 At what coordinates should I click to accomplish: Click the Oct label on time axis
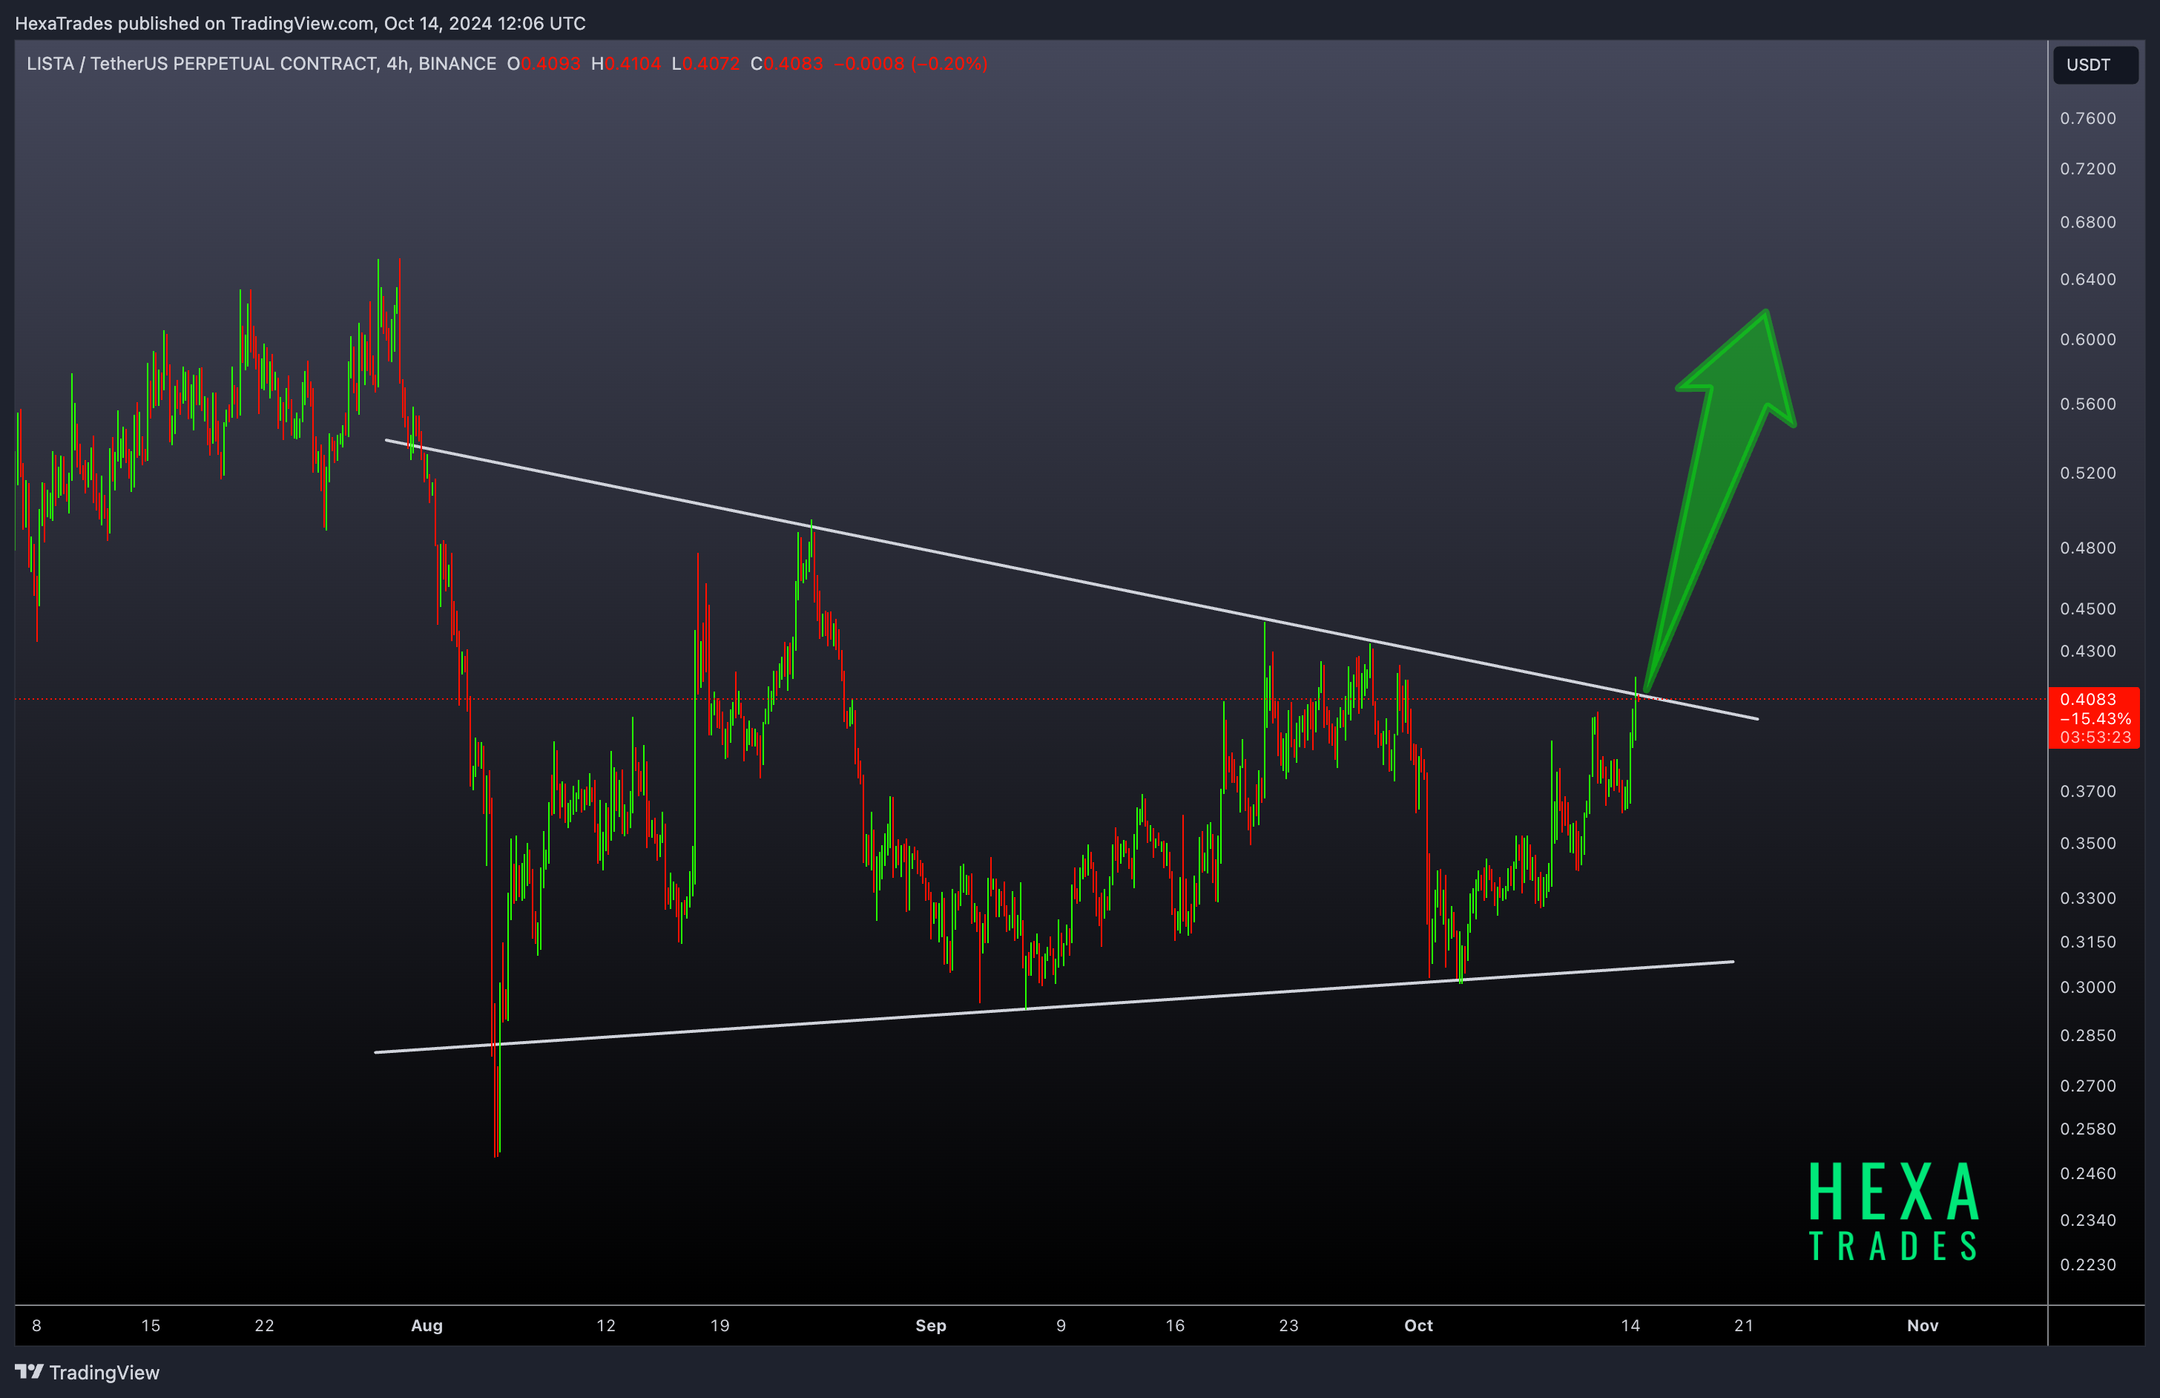point(1419,1326)
